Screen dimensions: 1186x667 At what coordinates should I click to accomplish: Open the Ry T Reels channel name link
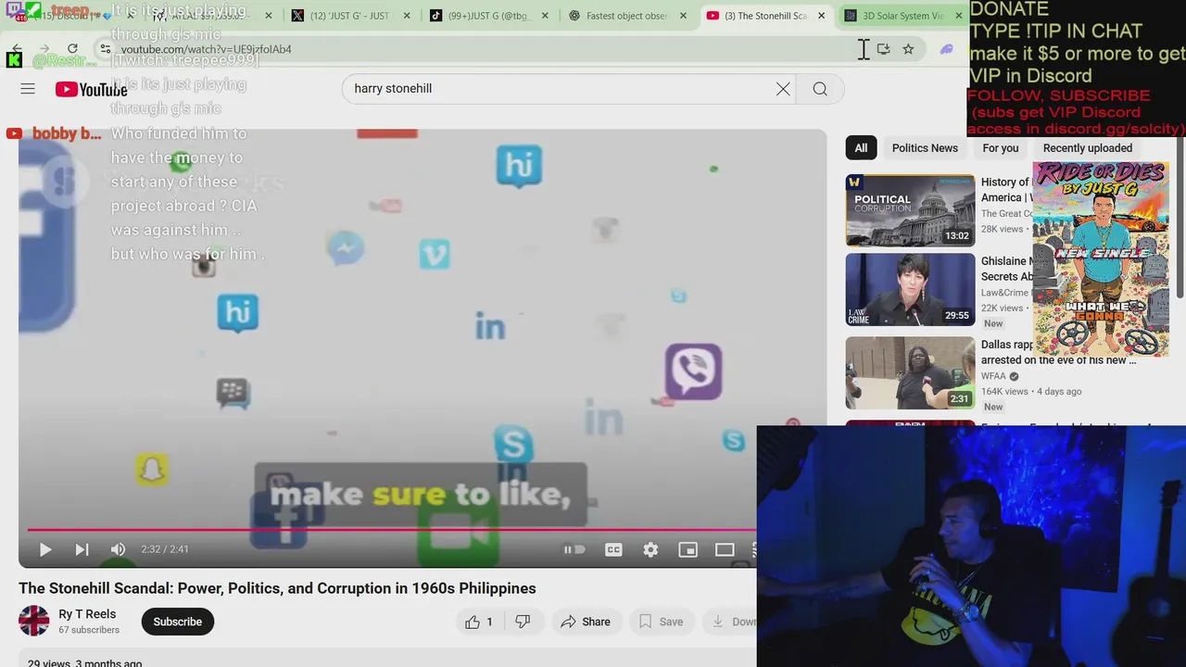(x=87, y=614)
